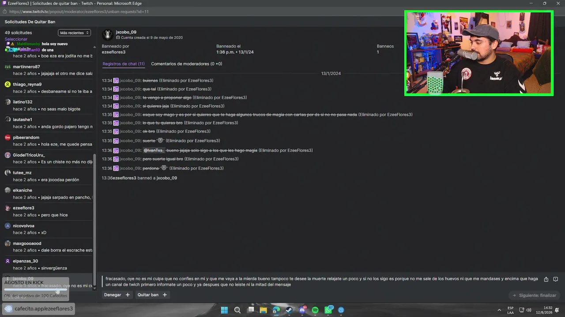Viewport: 565px width, 317px height.
Task: Approve with the Quitar ban button
Action: point(148,295)
